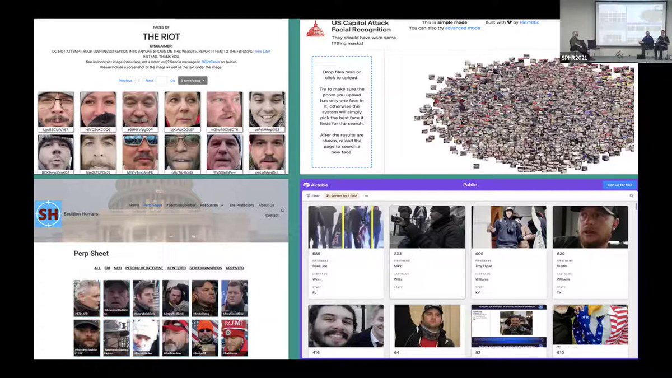This screenshot has width=672, height=378.
Task: Open Airtable card 600 Troy Dylan Williams
Action: click(x=509, y=252)
